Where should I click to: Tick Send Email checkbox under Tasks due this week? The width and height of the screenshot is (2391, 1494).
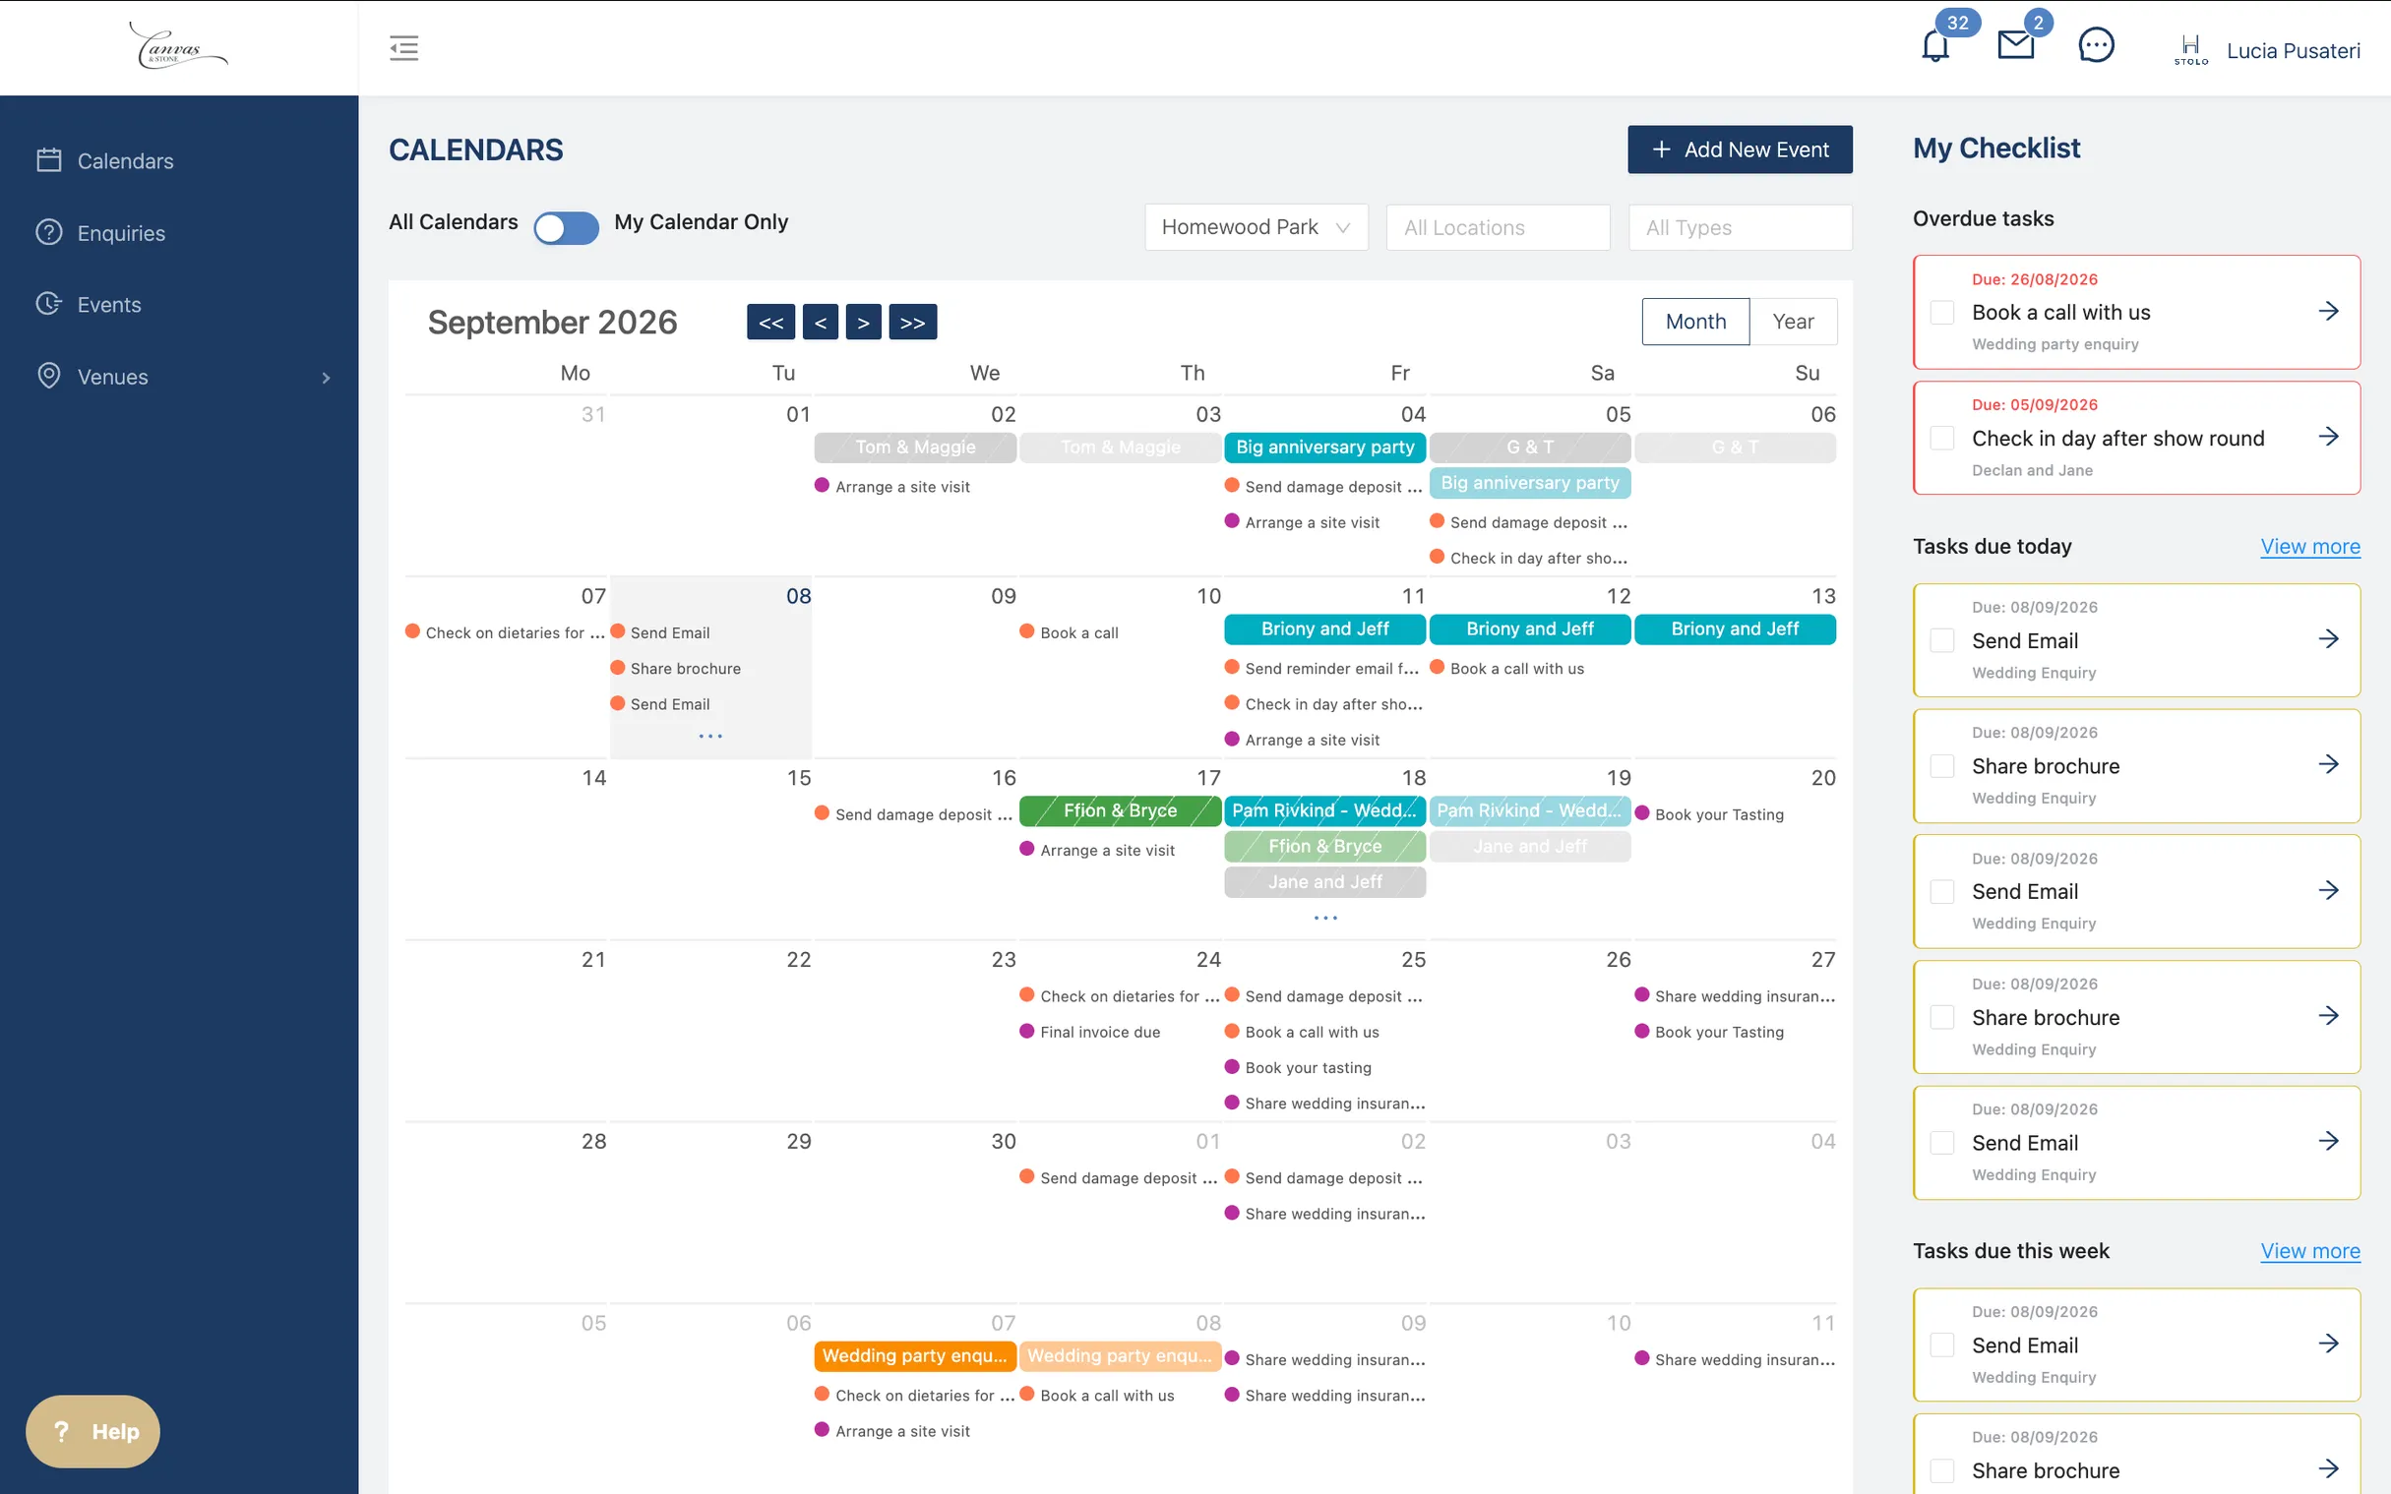(1941, 1345)
